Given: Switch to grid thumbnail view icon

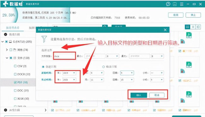Looking at the screenshot, I should pyautogui.click(x=187, y=27).
